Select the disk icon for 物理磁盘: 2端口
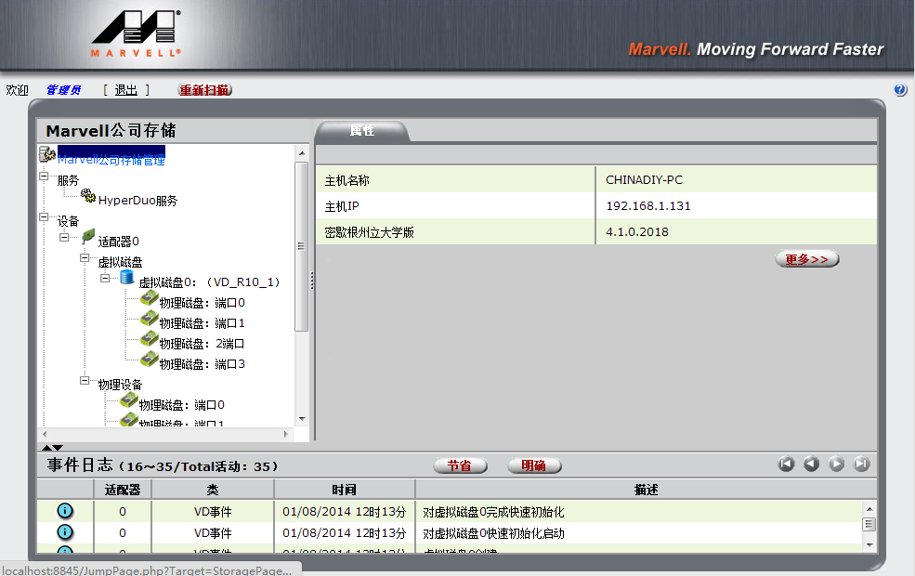This screenshot has height=576, width=915. click(x=150, y=339)
